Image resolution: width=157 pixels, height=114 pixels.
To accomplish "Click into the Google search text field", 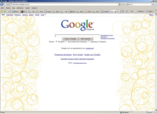I will (77, 36).
